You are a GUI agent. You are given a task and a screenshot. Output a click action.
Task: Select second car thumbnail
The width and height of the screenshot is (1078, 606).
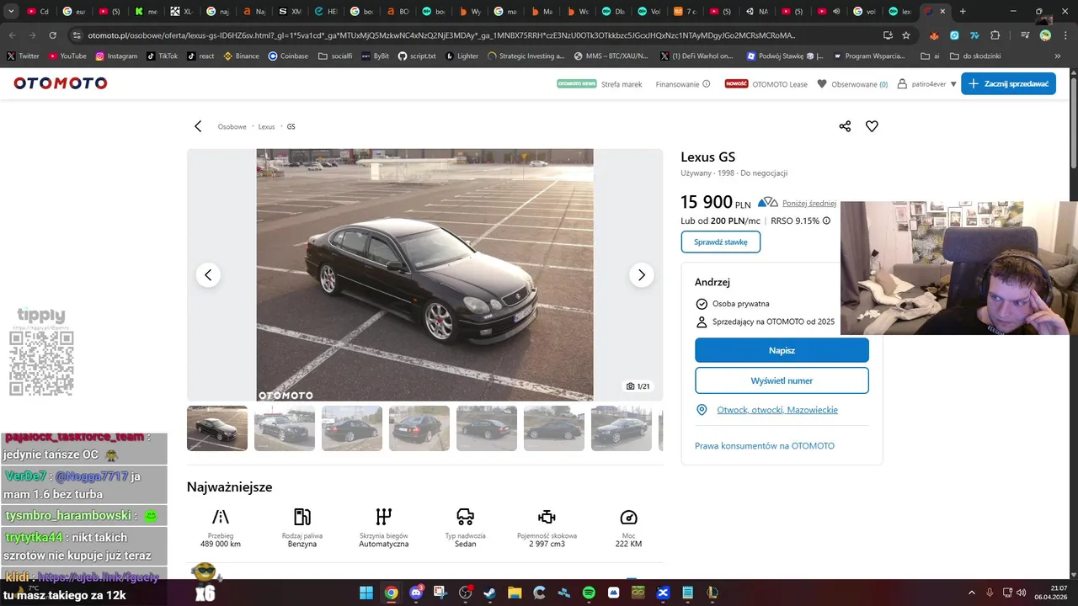click(x=285, y=428)
